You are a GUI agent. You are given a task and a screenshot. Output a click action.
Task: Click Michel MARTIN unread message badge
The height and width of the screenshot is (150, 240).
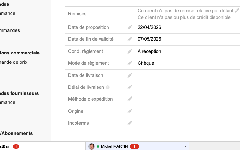coord(134,146)
